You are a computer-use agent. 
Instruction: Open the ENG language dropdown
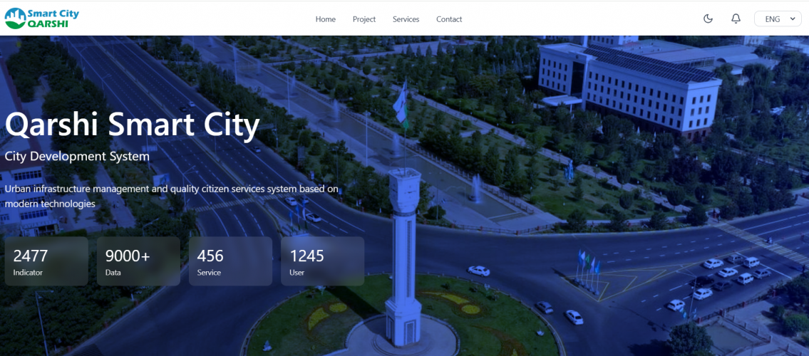pos(778,19)
